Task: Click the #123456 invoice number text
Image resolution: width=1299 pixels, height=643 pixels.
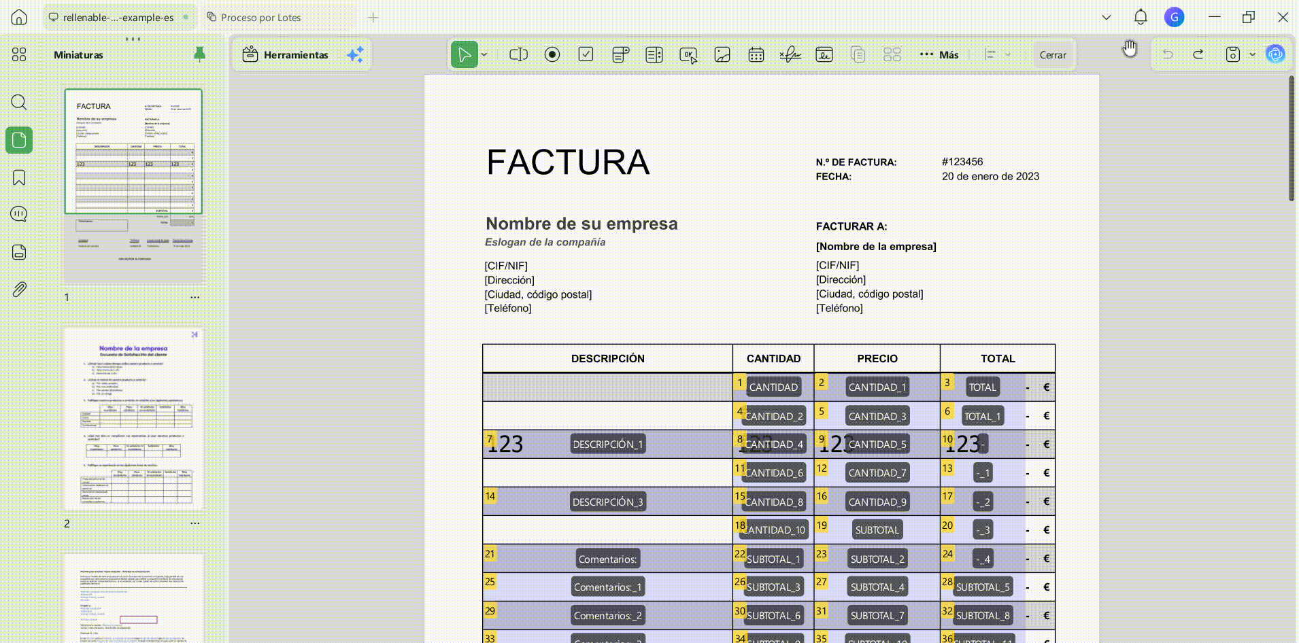Action: click(x=962, y=162)
